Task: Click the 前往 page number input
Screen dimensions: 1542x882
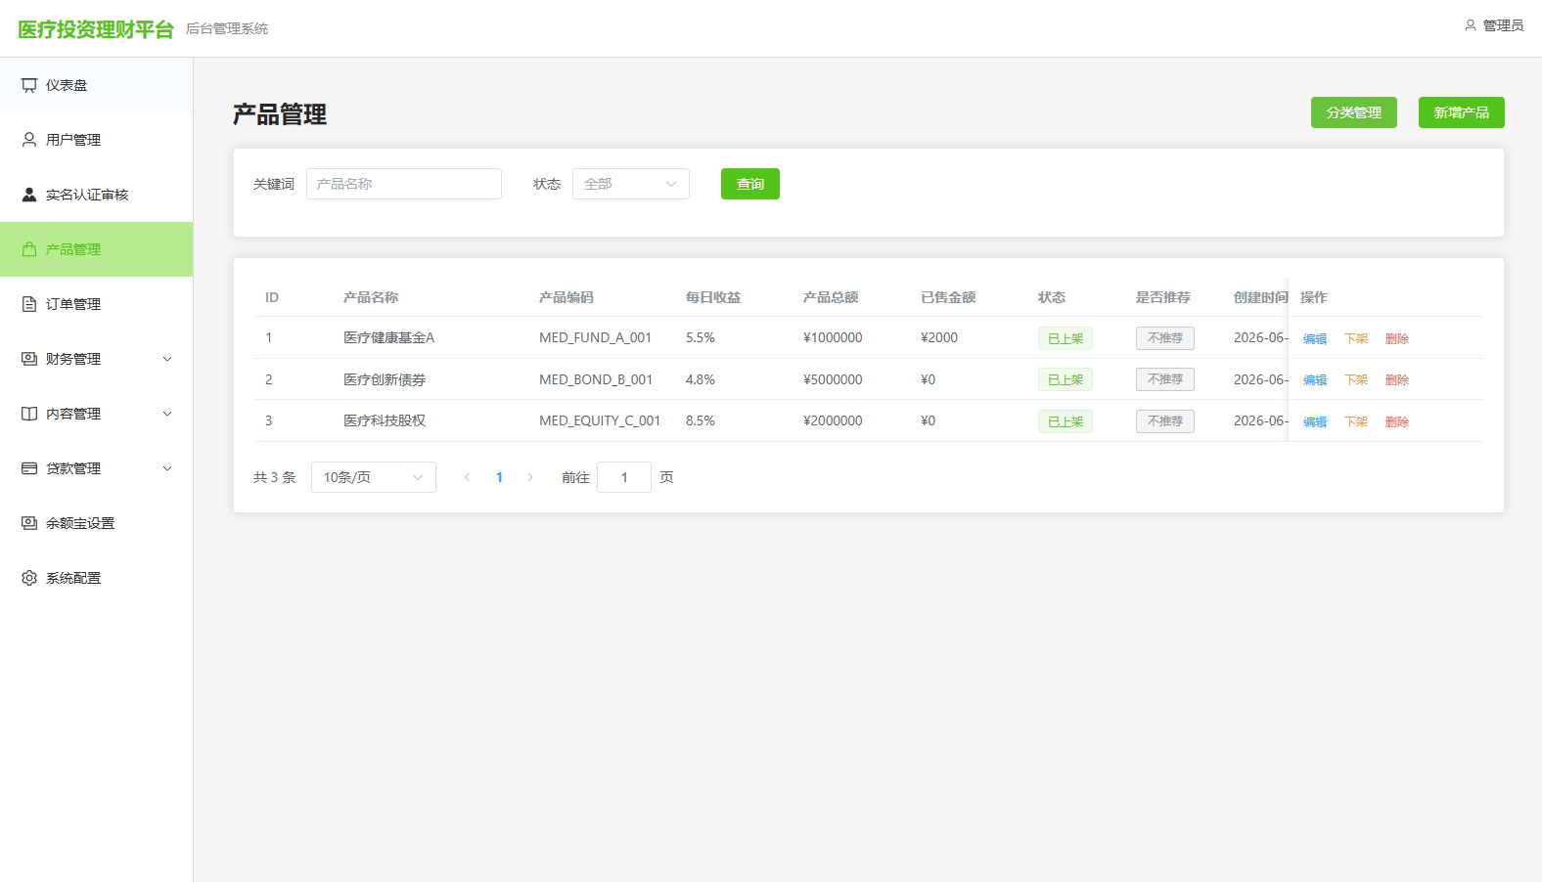Action: (624, 477)
